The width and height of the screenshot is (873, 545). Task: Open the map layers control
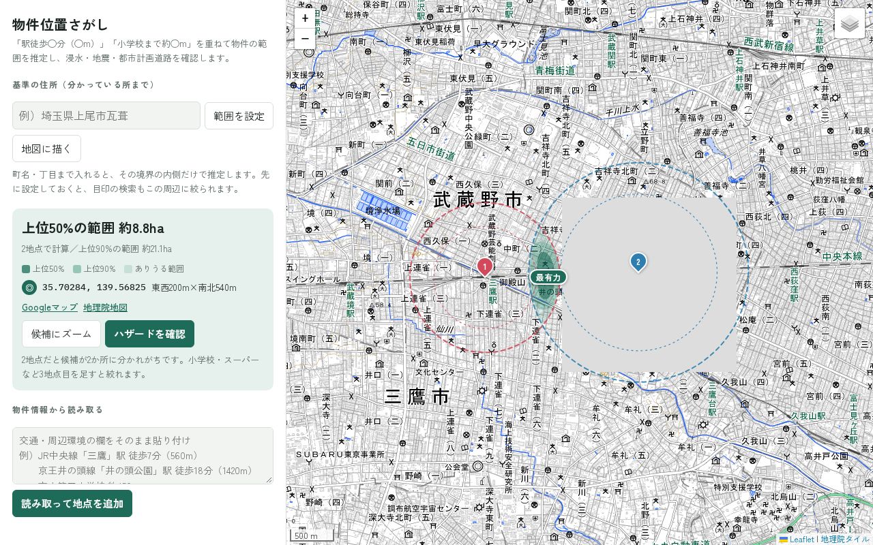(850, 24)
